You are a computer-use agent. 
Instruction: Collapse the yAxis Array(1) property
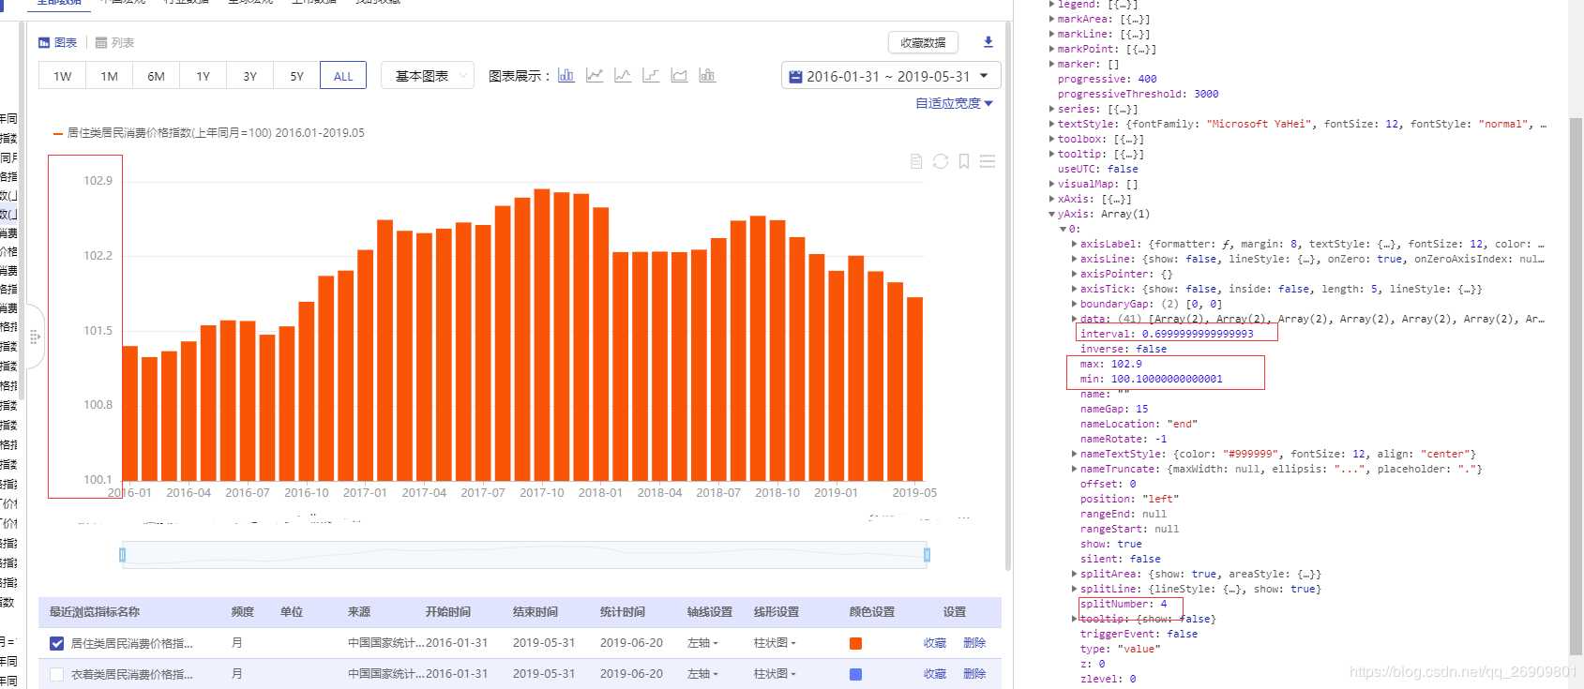[1051, 214]
